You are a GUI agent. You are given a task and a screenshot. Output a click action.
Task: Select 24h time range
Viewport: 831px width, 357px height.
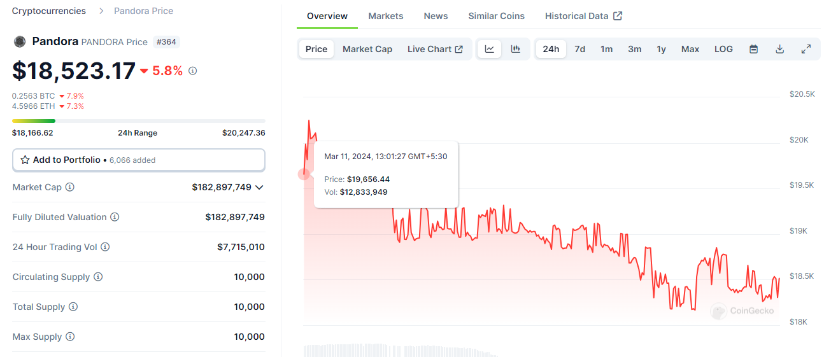click(x=551, y=49)
